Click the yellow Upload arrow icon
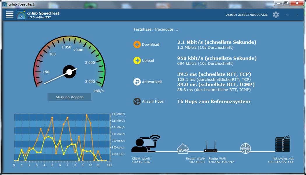 [137, 61]
